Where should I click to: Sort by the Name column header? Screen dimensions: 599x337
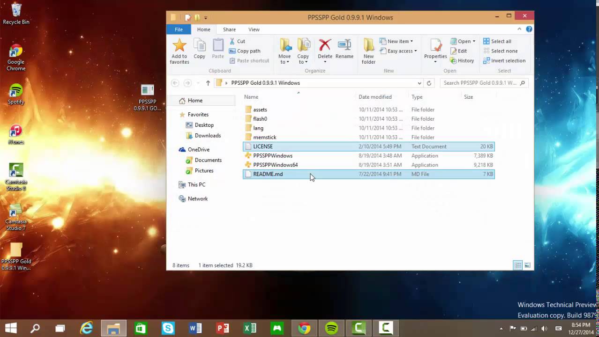251,97
